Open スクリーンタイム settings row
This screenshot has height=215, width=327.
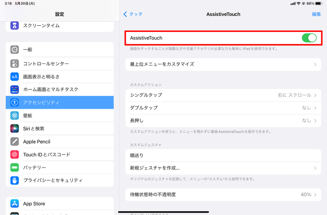tap(60, 27)
